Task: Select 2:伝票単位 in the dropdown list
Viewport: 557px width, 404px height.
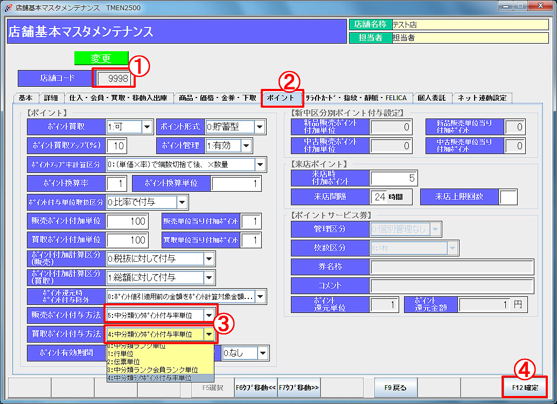Action: pyautogui.click(x=161, y=362)
